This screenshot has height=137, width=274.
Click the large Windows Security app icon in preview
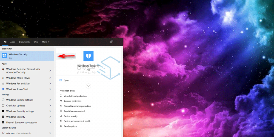coord(88,56)
